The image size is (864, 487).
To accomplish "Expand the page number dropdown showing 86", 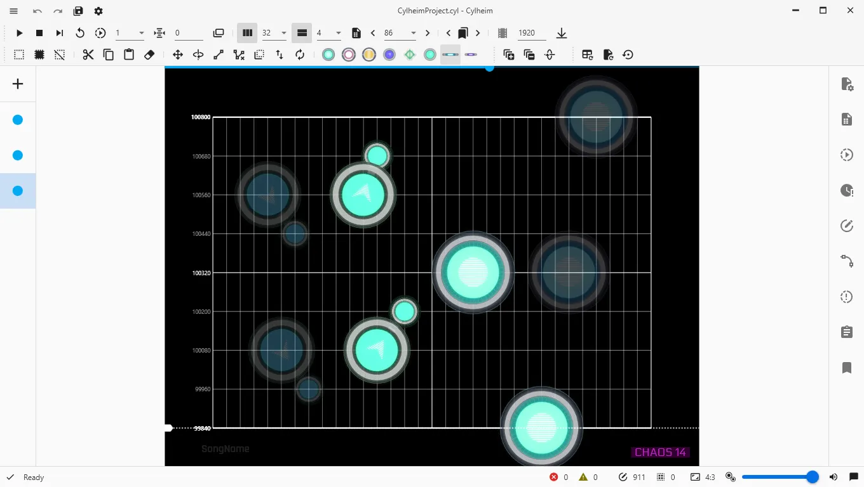I will pos(414,33).
